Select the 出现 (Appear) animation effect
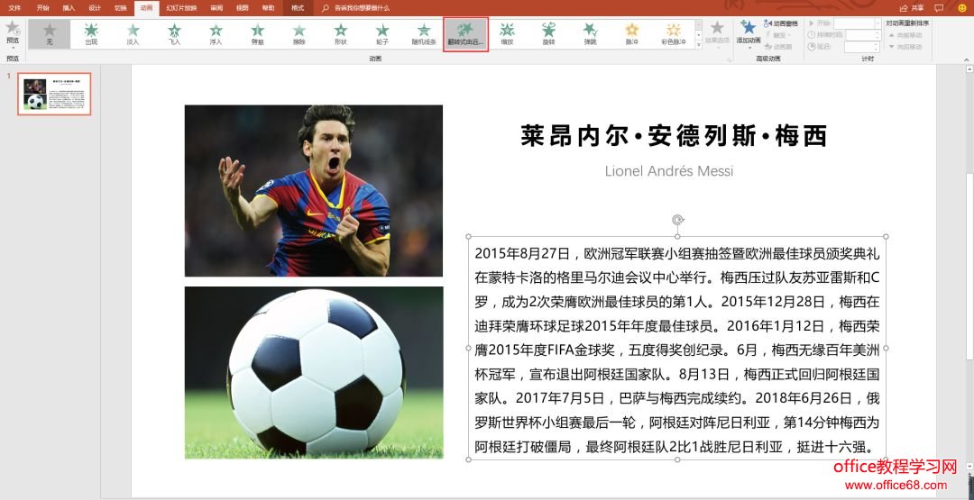Viewport: 974px width, 500px height. point(91,33)
